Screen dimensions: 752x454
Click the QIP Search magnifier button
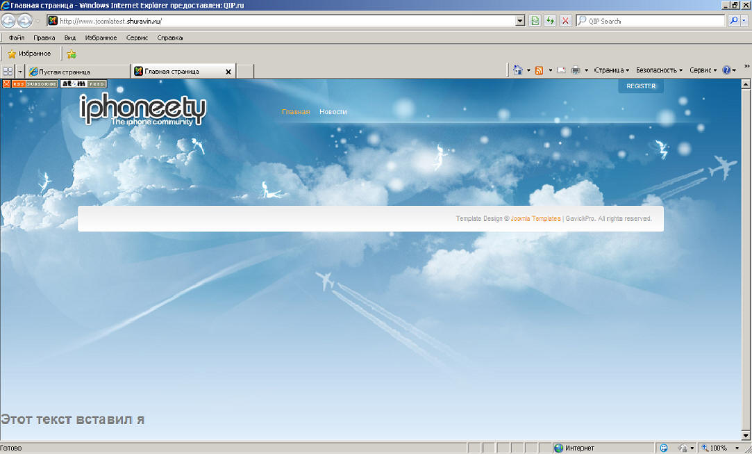coord(733,21)
